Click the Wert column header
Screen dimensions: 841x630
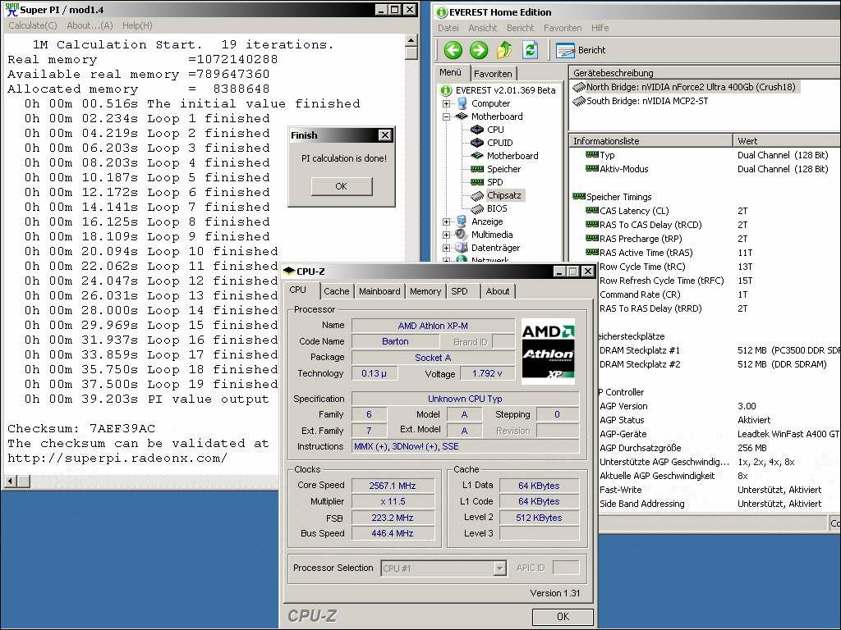click(x=787, y=141)
